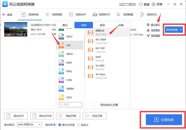Click the 输出格式 circular icon
Screen dimensions: 186x130
pyautogui.click(x=148, y=25)
